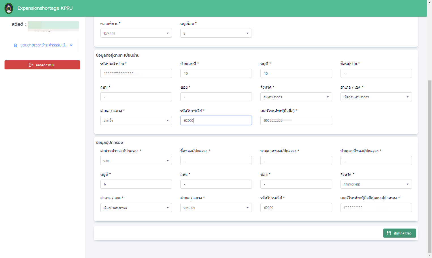Viewport: 432px width, 258px height.
Task: Click the guardian ซอย input field
Action: 296,184
